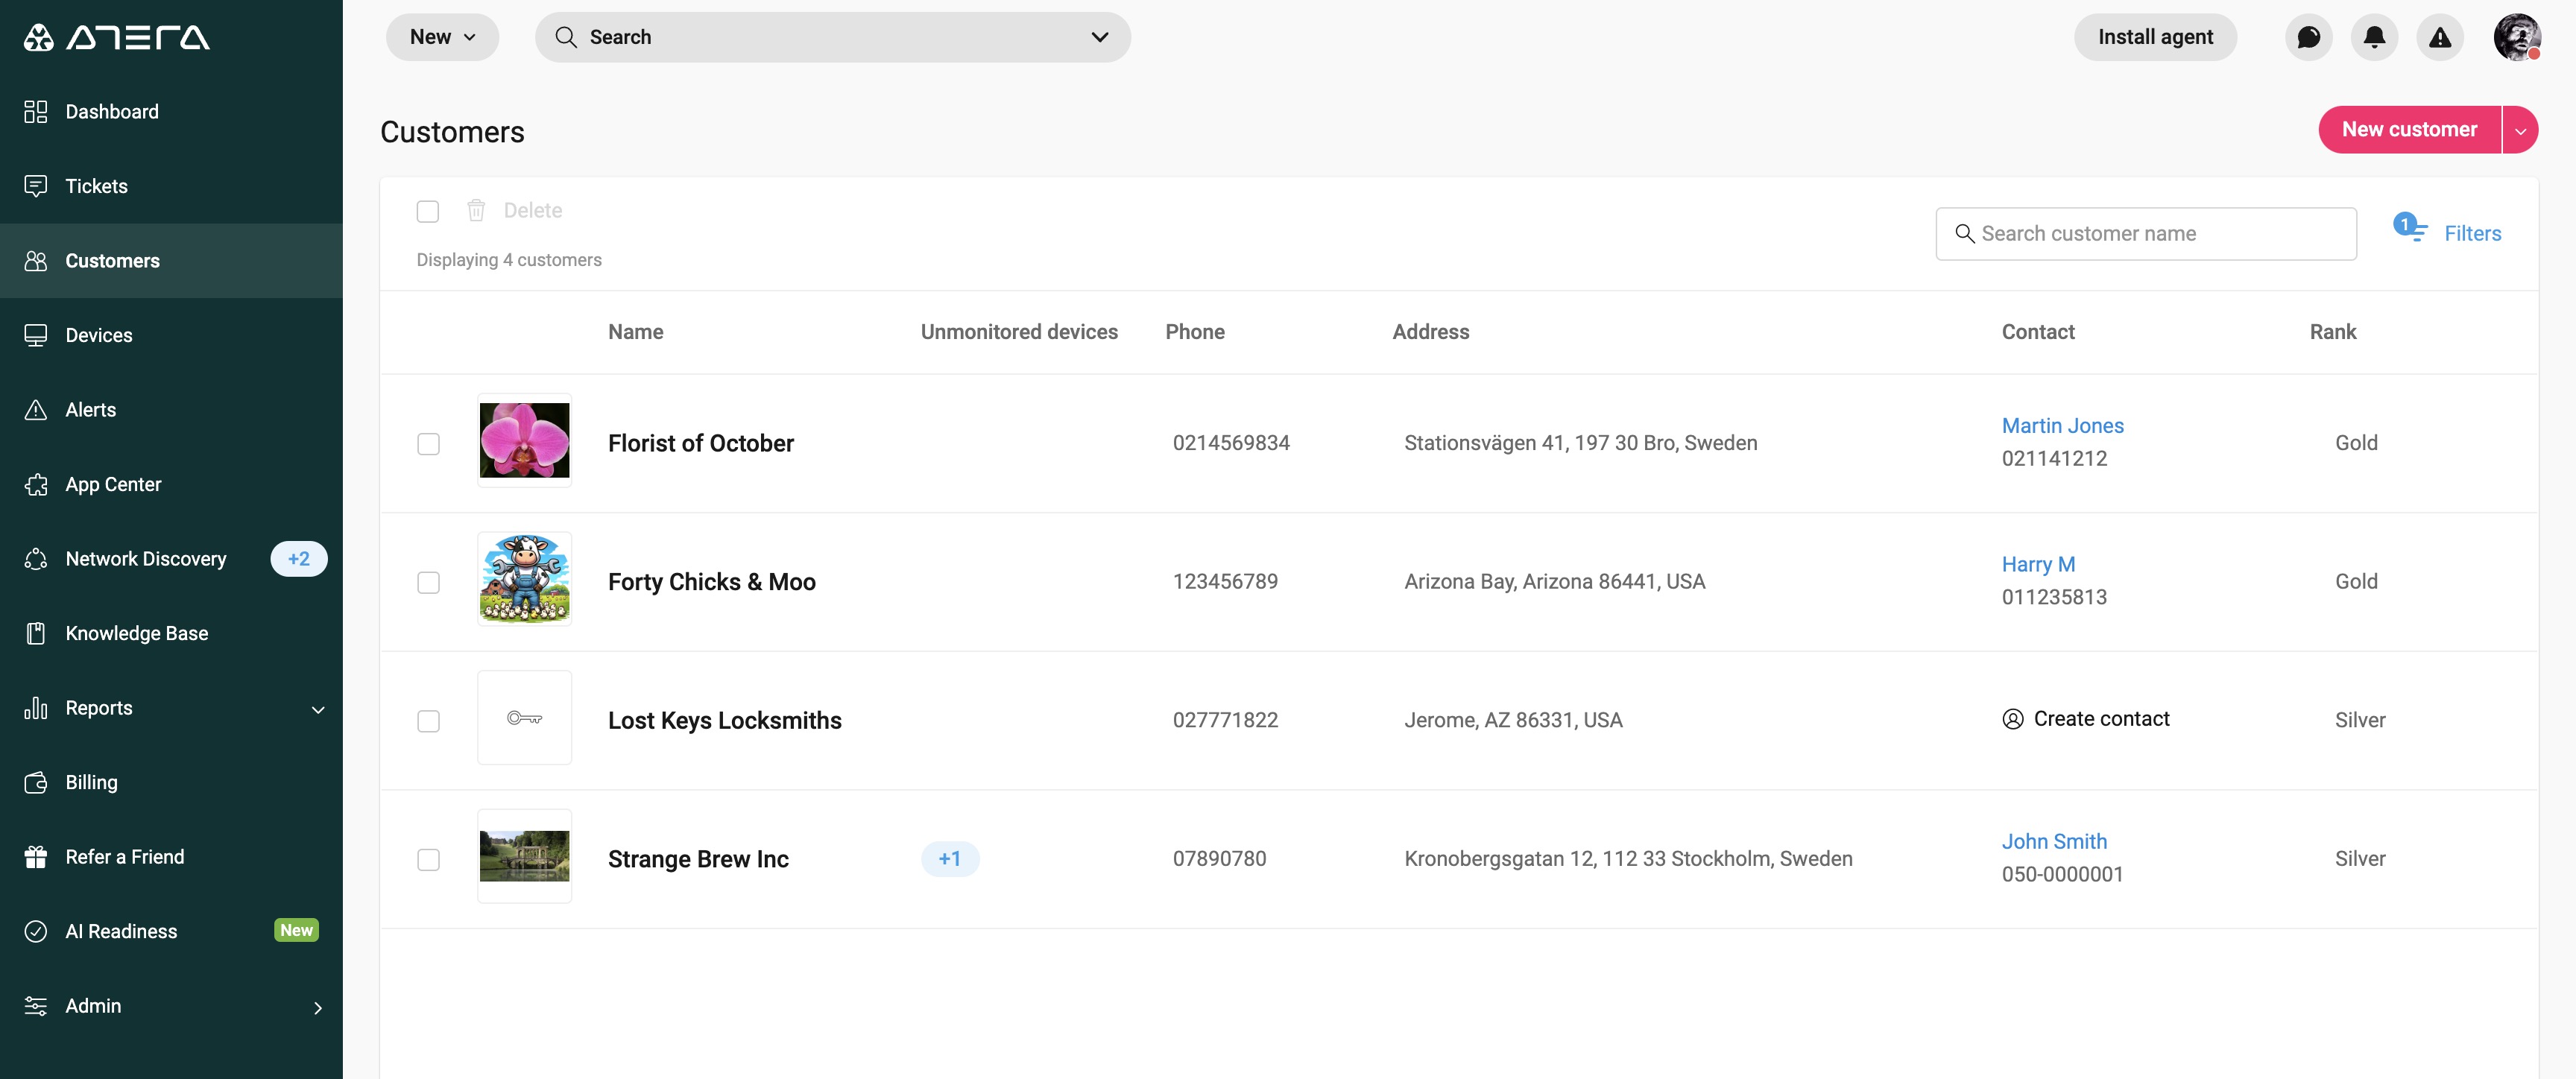
Task: Open the New customer dropdown arrow
Action: click(2520, 130)
